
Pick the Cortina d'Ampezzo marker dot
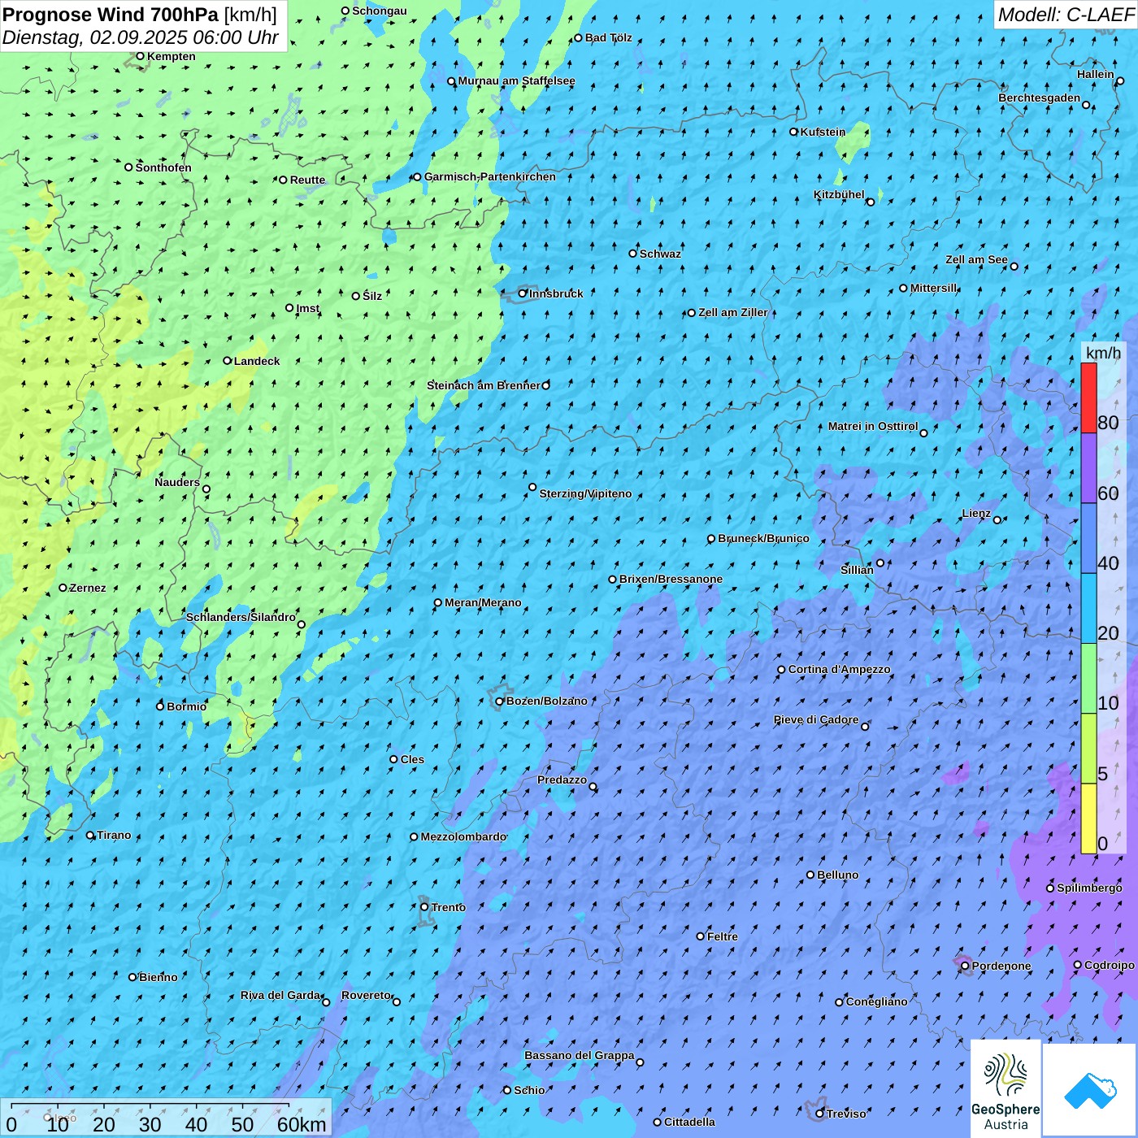[781, 670]
